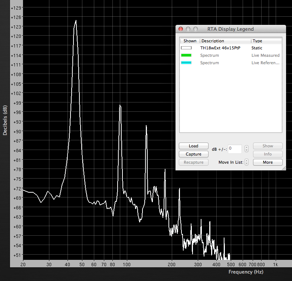
Task: Click the truncated Live Referen... type cell
Action: [x=265, y=63]
